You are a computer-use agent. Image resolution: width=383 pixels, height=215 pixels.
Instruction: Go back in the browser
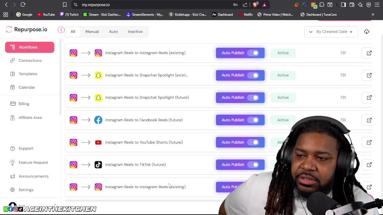[x=6, y=5]
